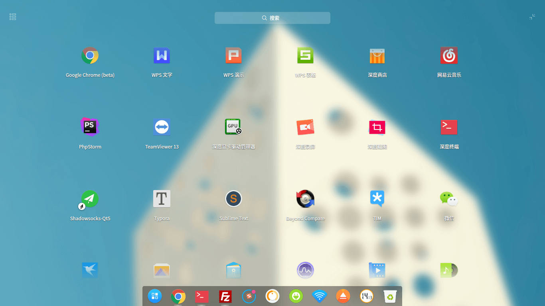The width and height of the screenshot is (545, 306).
Task: Launch WPS 文字
Action: 162,56
